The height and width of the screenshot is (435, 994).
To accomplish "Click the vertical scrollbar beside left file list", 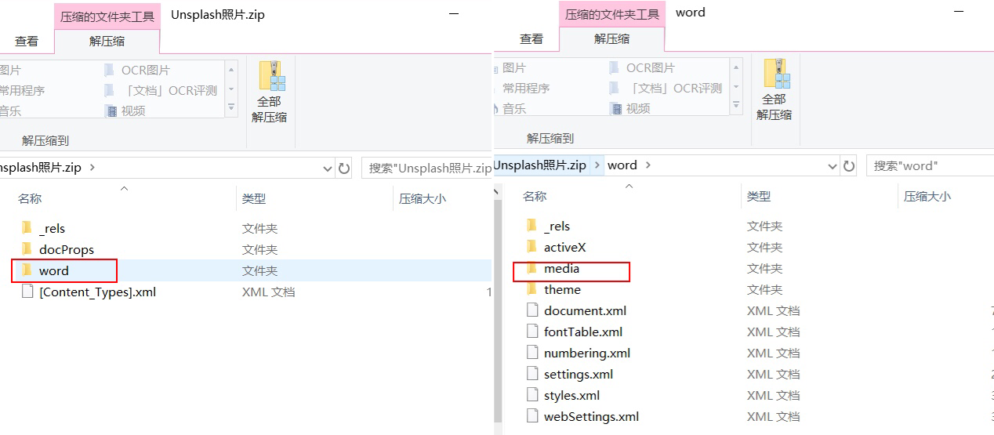I will [497, 310].
